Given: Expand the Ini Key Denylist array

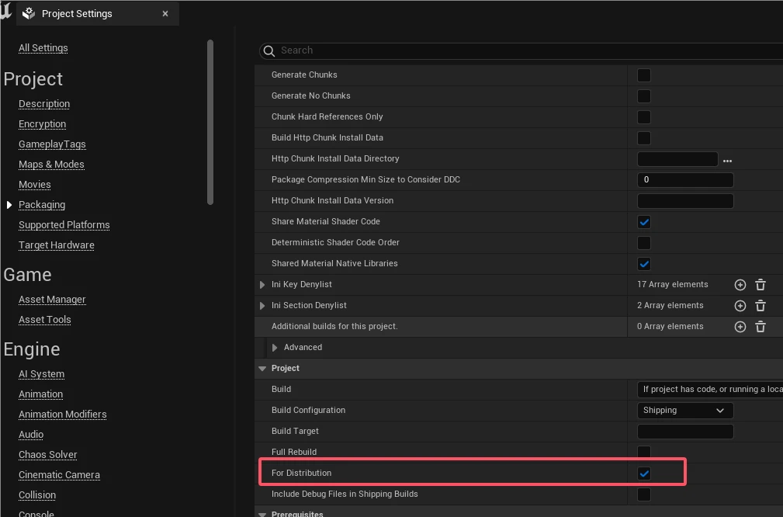Looking at the screenshot, I should 262,285.
